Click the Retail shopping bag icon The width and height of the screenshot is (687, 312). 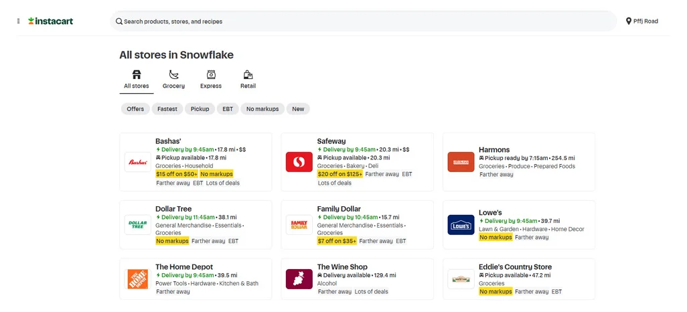[x=248, y=74]
